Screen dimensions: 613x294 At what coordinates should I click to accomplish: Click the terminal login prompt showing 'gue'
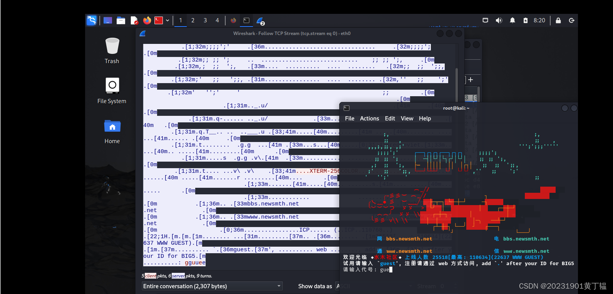point(368,269)
